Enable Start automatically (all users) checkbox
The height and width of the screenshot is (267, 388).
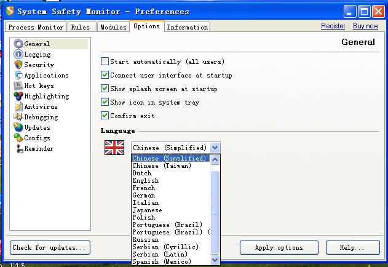(105, 61)
